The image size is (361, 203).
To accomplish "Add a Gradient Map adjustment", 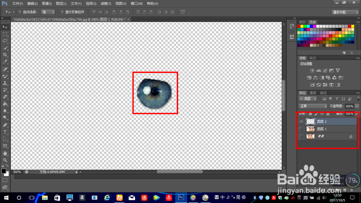I will [x=338, y=85].
